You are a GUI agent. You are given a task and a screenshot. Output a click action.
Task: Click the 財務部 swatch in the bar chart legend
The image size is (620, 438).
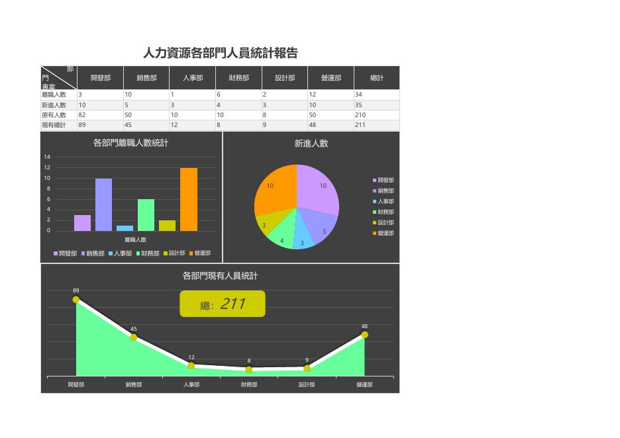pyautogui.click(x=138, y=253)
